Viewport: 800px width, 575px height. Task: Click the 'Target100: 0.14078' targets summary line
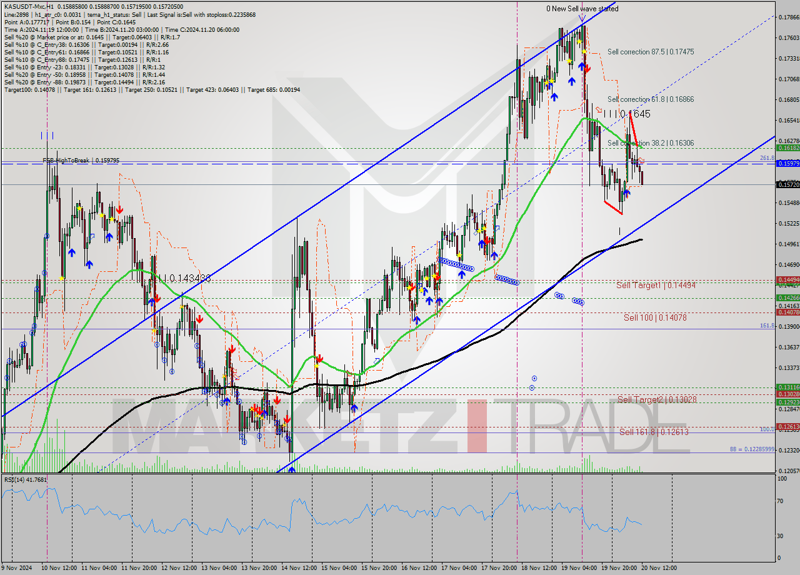click(152, 89)
